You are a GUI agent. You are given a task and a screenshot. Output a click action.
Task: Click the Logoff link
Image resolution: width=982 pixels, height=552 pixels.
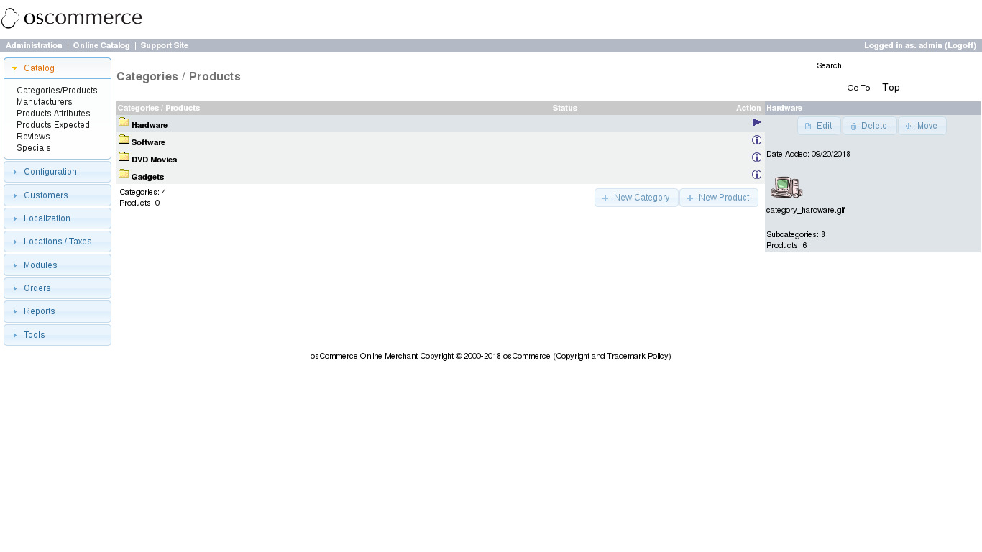[x=960, y=45]
